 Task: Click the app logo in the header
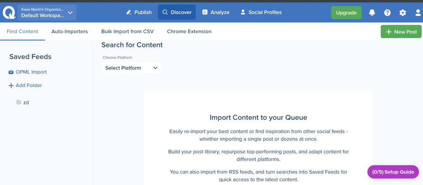[x=9, y=12]
